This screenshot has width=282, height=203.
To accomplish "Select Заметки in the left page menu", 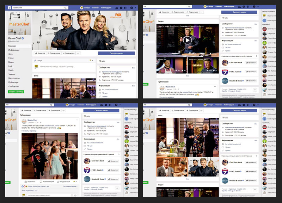I will point(12,74).
